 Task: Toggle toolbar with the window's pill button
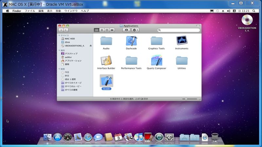(198, 26)
